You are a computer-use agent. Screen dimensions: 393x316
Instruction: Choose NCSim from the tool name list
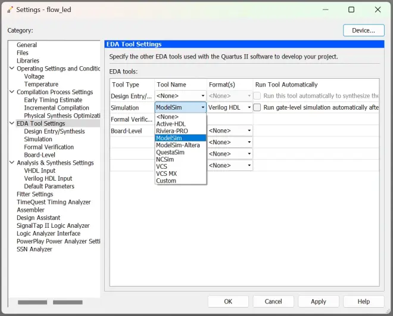165,159
